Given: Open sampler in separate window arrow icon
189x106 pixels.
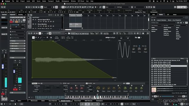Looking at the screenshot, I should tap(148, 33).
